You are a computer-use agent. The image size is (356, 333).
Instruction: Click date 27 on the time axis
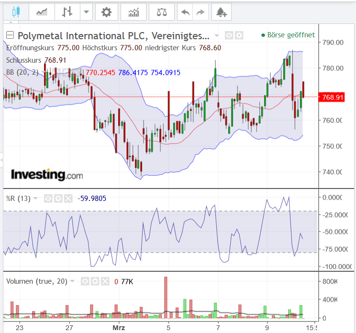click(69, 328)
